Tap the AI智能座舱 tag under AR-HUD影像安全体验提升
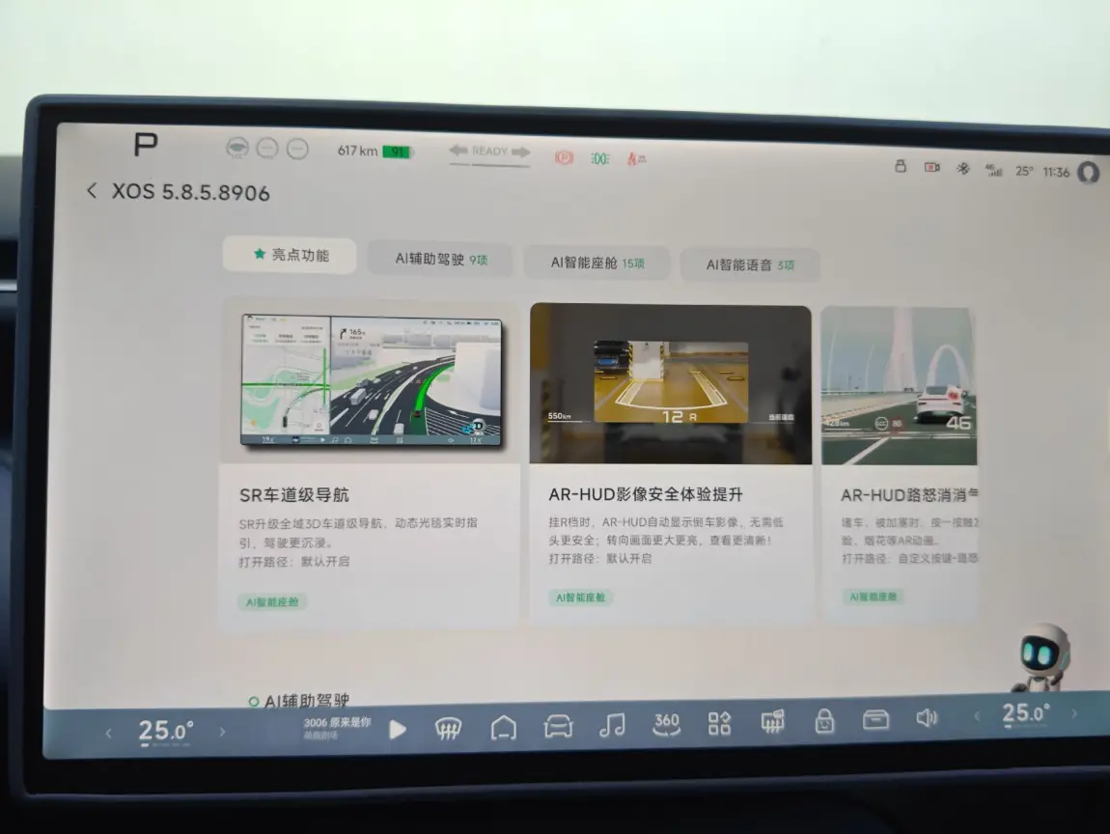The height and width of the screenshot is (834, 1110). pyautogui.click(x=581, y=598)
